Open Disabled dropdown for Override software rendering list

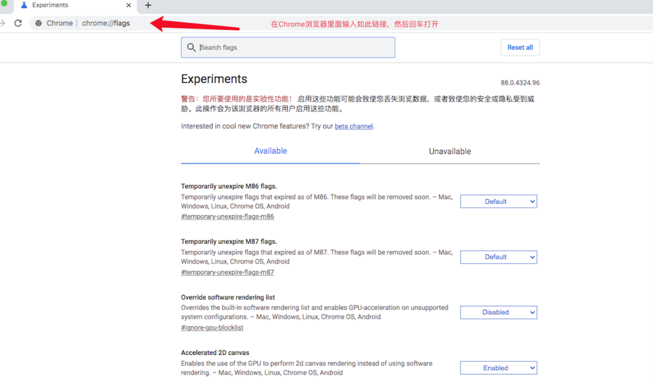pos(499,312)
